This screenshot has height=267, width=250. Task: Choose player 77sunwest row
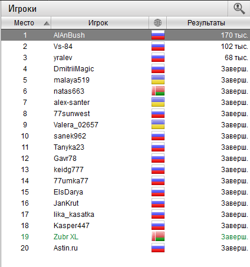pyautogui.click(x=126, y=114)
